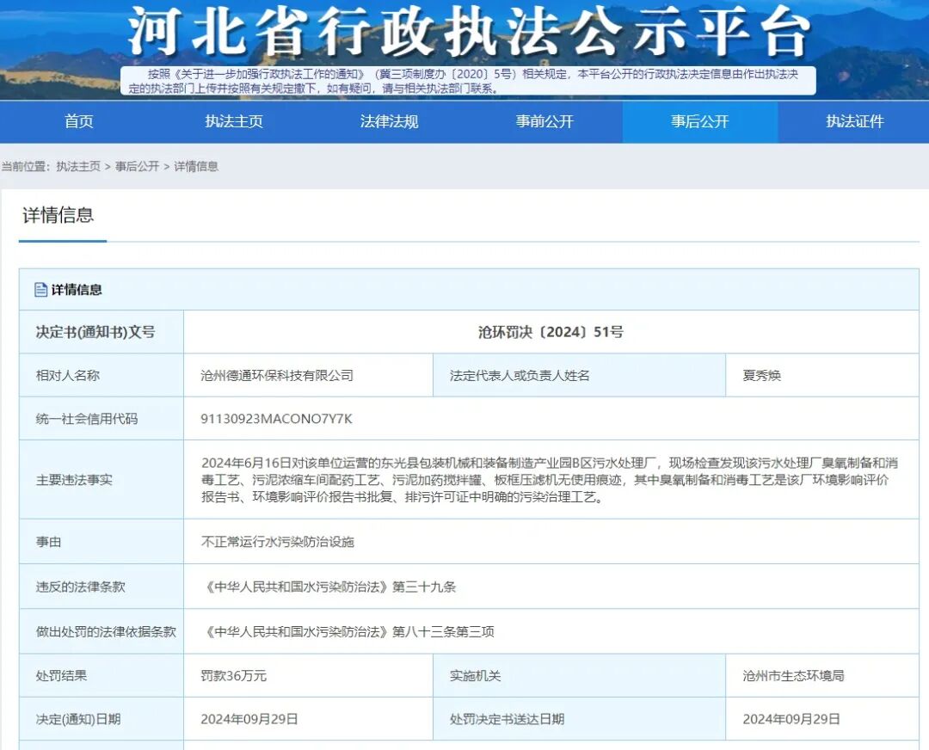Click the 第三十九条 violated law clause text
929x750 pixels.
(329, 587)
